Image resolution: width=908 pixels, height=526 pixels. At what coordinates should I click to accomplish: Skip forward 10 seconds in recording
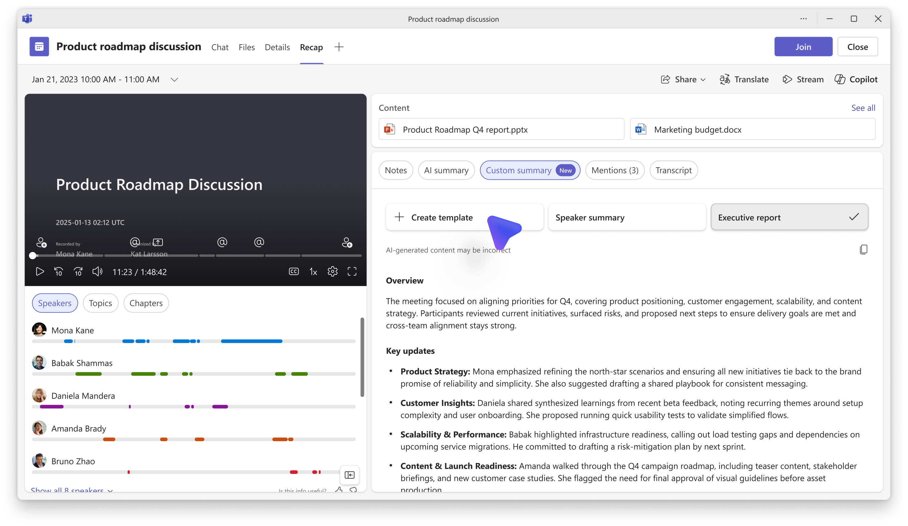coord(78,272)
